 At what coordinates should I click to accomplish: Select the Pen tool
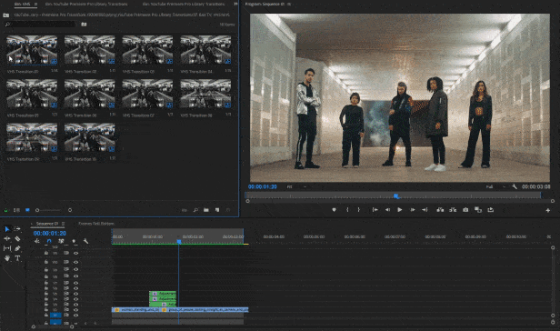(17, 248)
